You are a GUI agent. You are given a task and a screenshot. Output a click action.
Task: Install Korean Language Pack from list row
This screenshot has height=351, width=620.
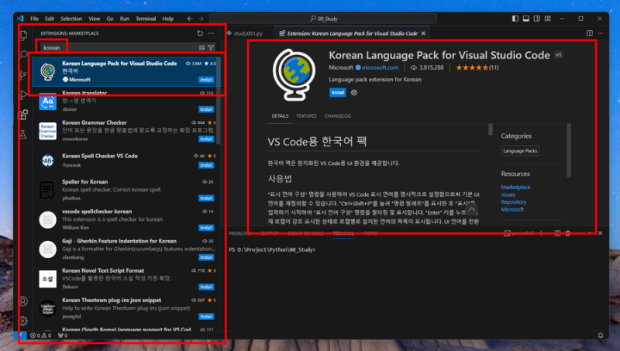206,80
